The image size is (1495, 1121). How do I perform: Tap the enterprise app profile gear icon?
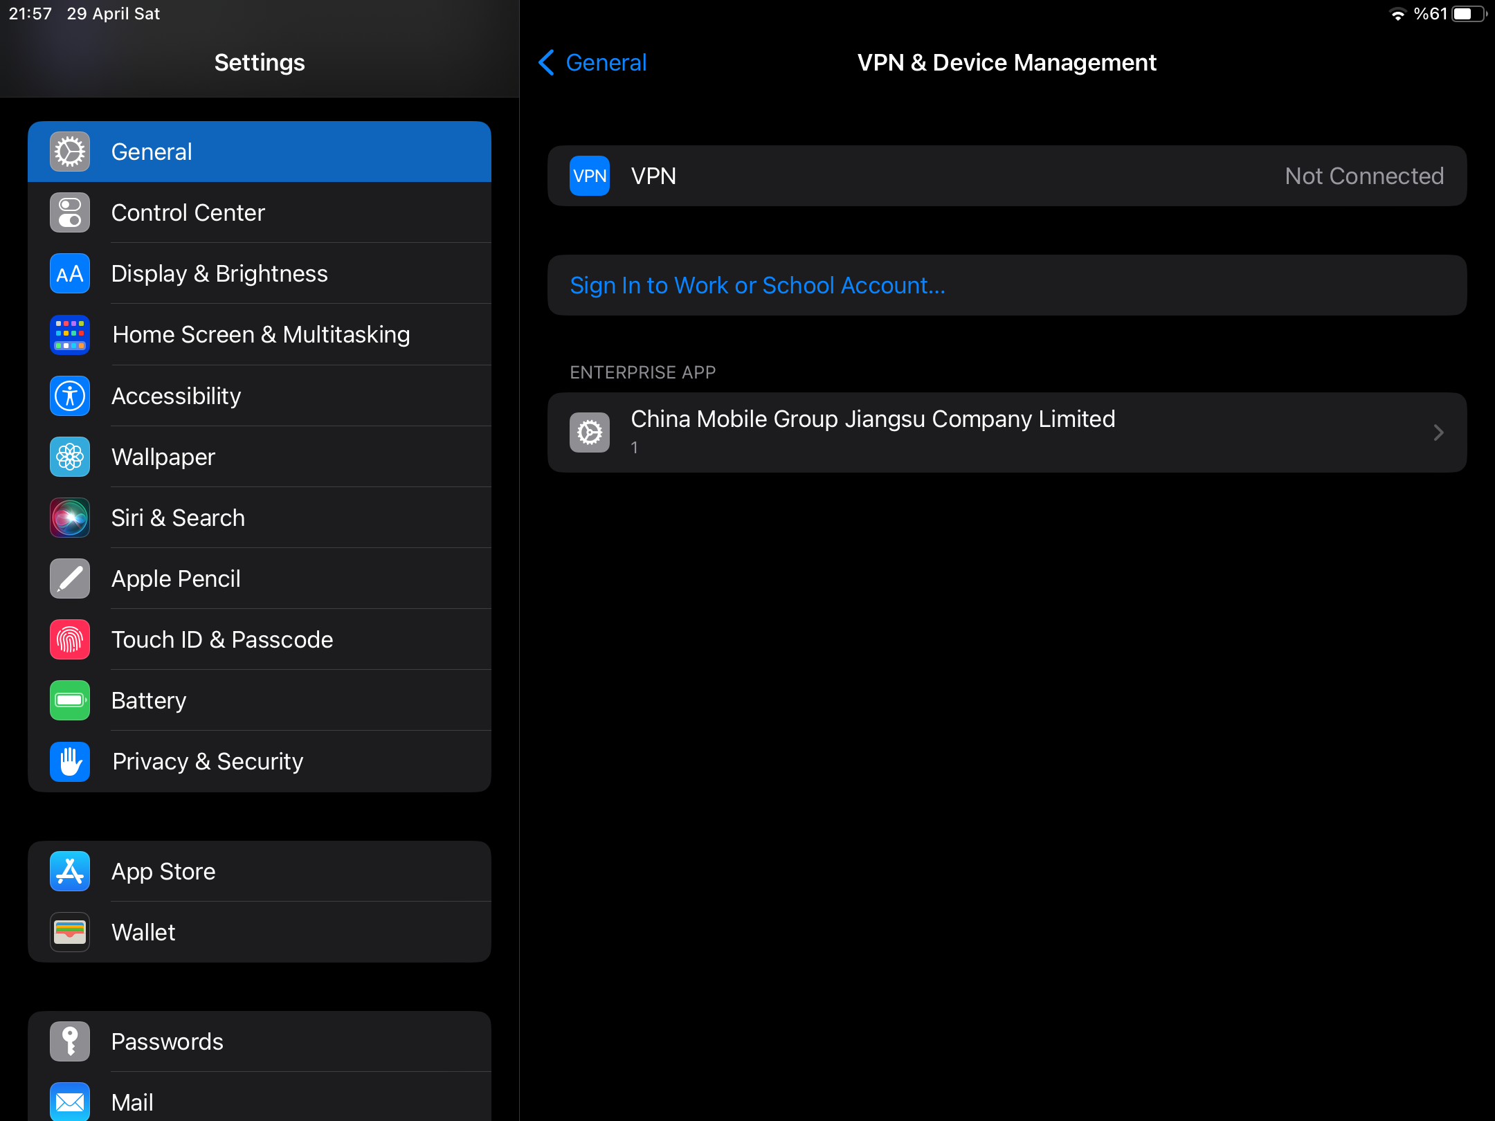pyautogui.click(x=590, y=432)
